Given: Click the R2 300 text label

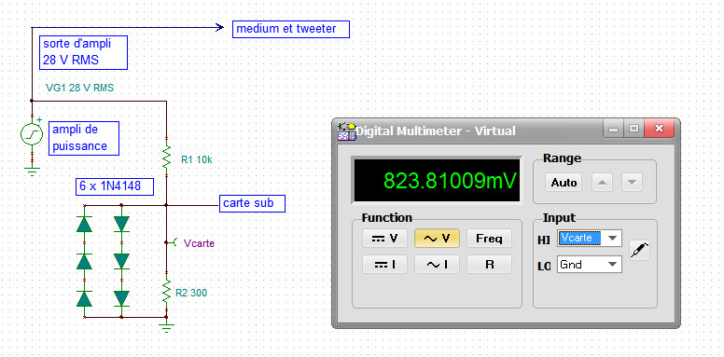Looking at the screenshot, I should (191, 293).
